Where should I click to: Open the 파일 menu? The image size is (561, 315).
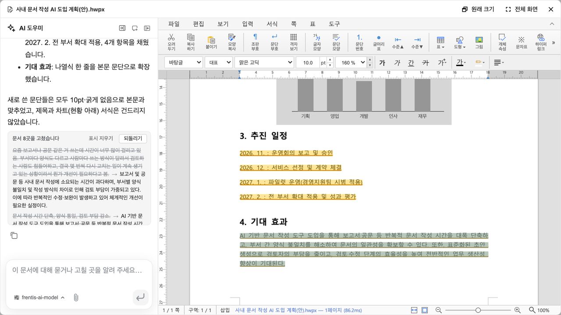(x=174, y=24)
